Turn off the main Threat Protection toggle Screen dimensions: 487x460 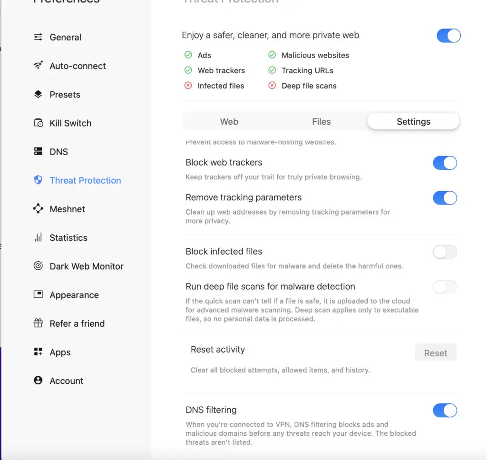(x=448, y=35)
